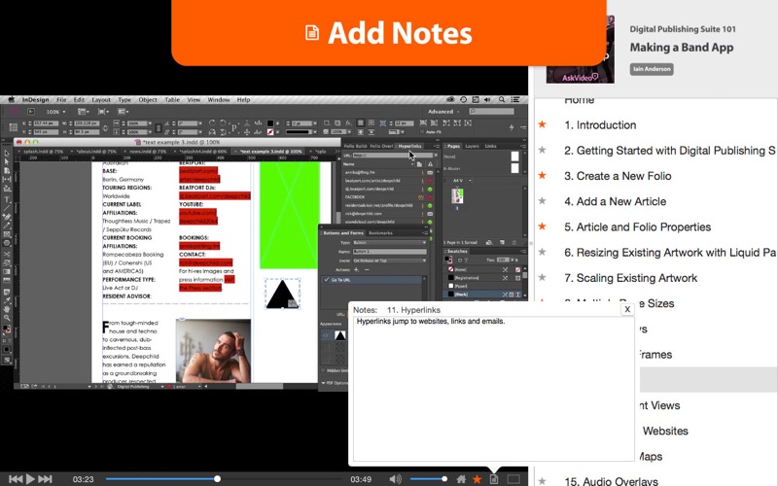Viewport: 778px width, 486px height.
Task: Open lesson 5. Article and Folio Properties
Action: click(638, 227)
